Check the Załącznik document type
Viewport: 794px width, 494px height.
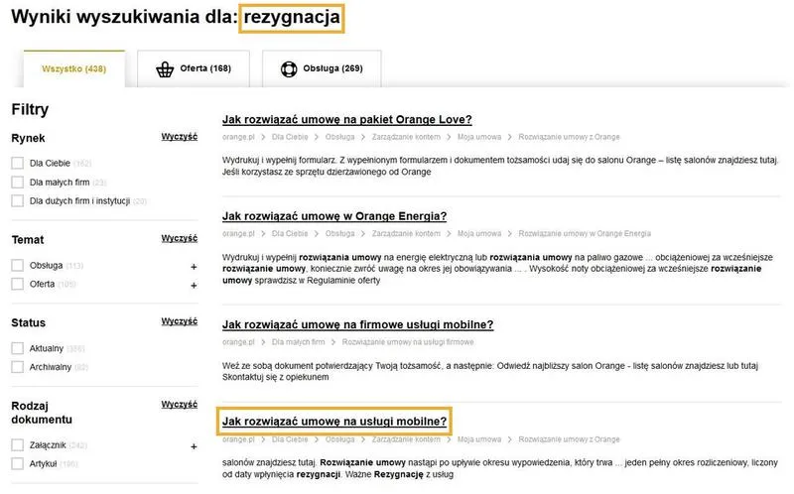[x=18, y=445]
